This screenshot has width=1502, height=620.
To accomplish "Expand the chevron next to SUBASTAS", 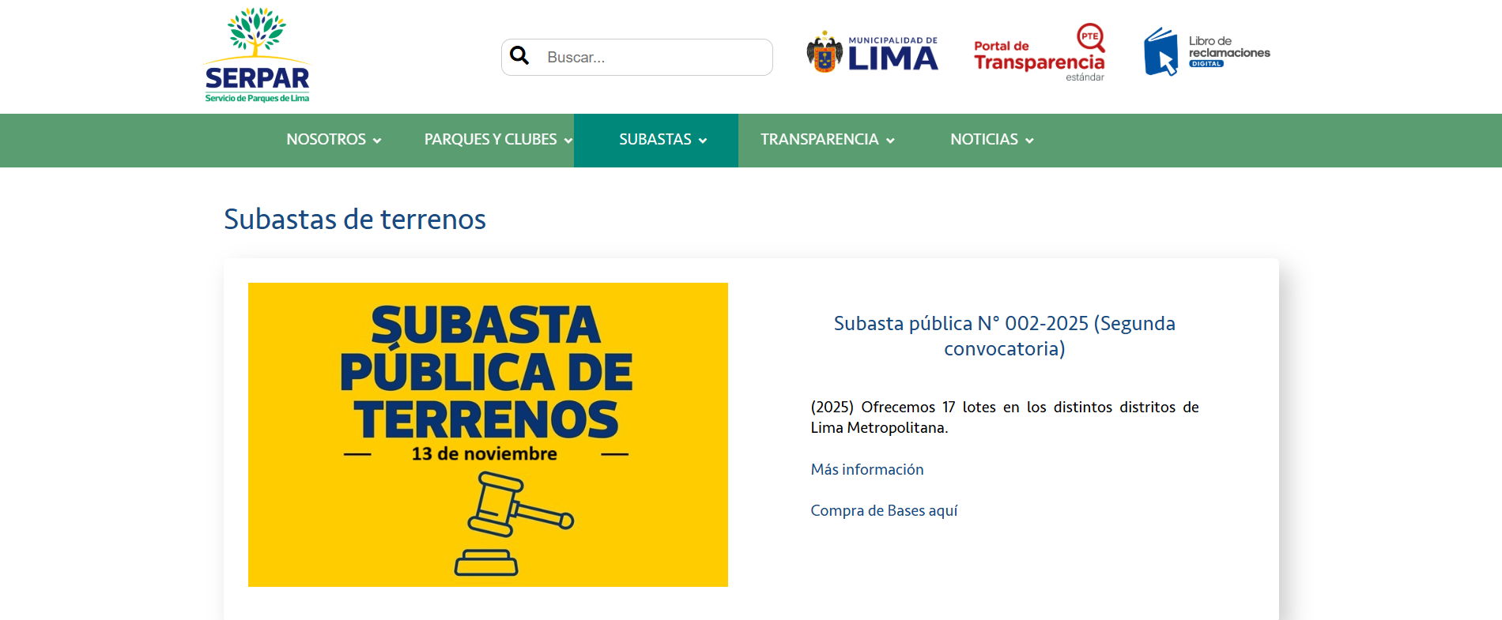I will [702, 141].
